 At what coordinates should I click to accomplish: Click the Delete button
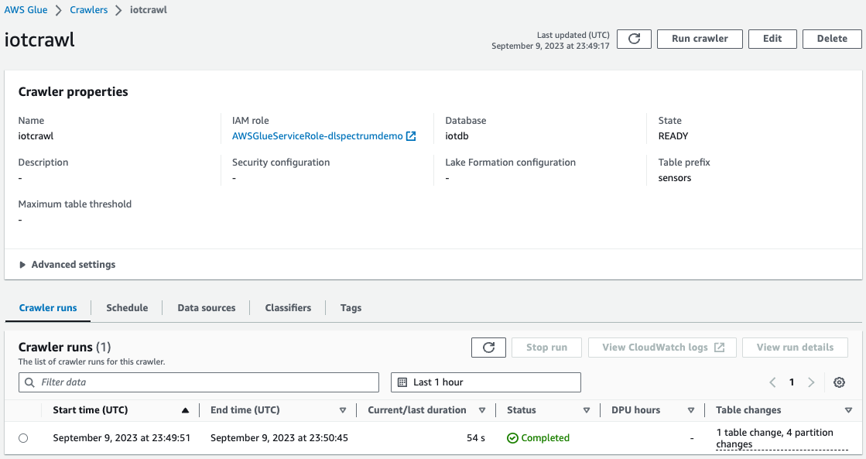pyautogui.click(x=832, y=39)
